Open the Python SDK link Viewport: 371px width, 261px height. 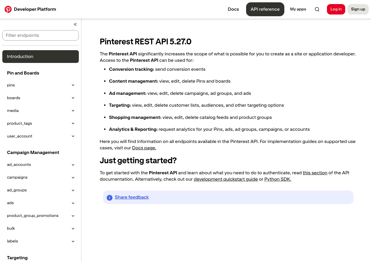point(278,179)
